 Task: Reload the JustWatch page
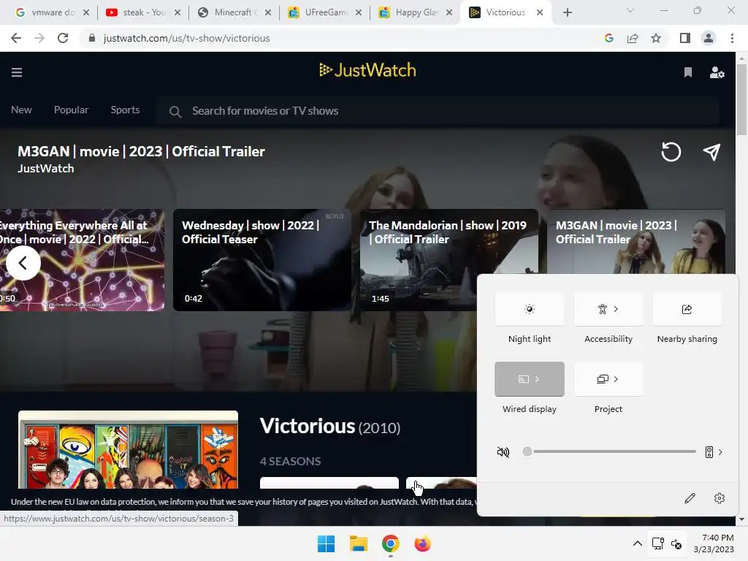(x=63, y=38)
